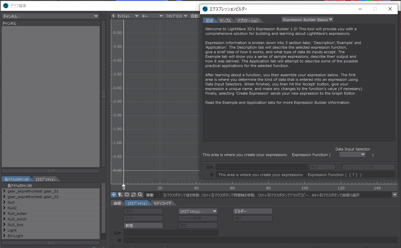Switch to 記述 tab in Expression Builder

[210, 21]
